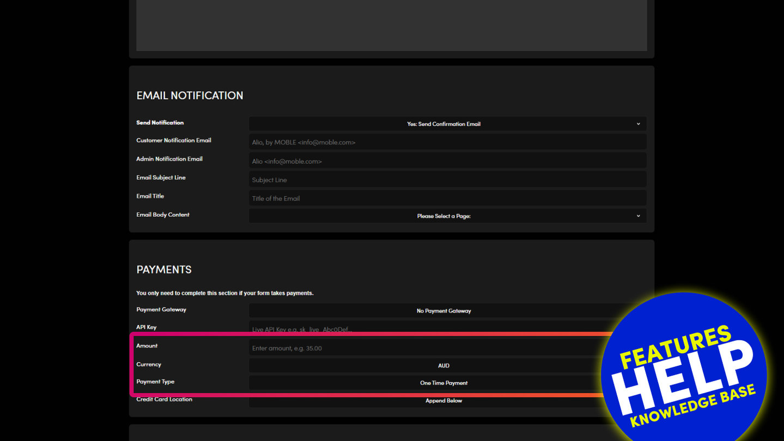Click the Amount field label

pyautogui.click(x=147, y=346)
